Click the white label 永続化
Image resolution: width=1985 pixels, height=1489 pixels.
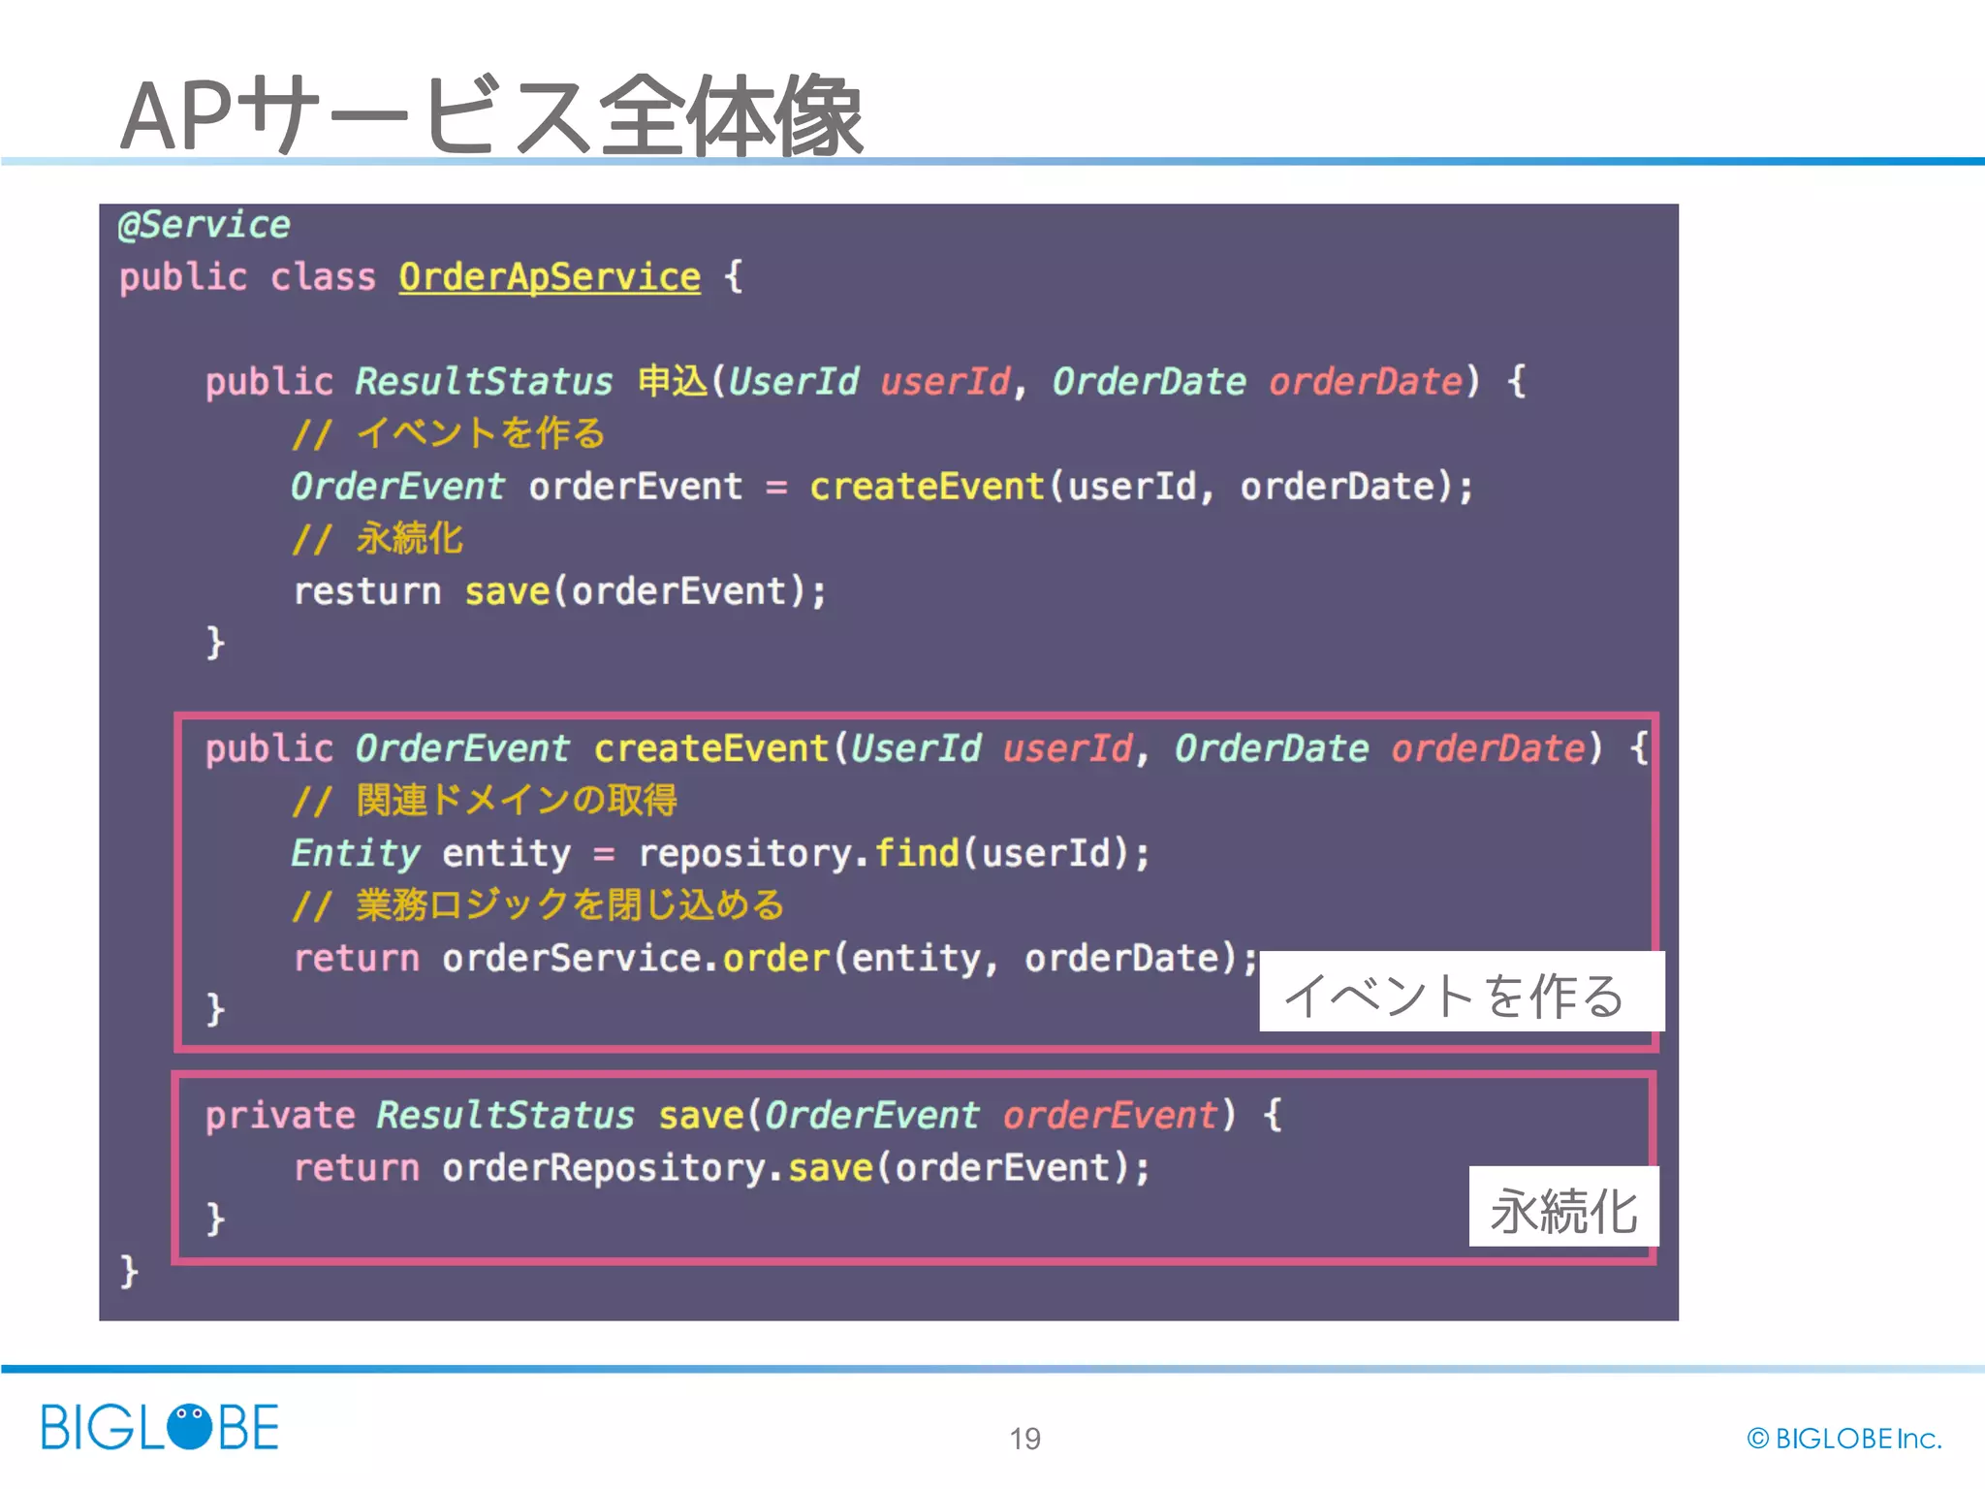(1563, 1207)
